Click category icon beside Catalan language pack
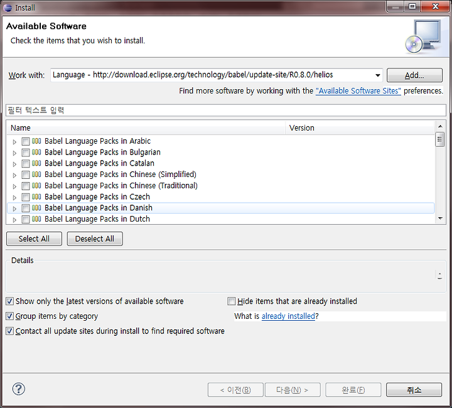452x408 pixels. tap(36, 163)
